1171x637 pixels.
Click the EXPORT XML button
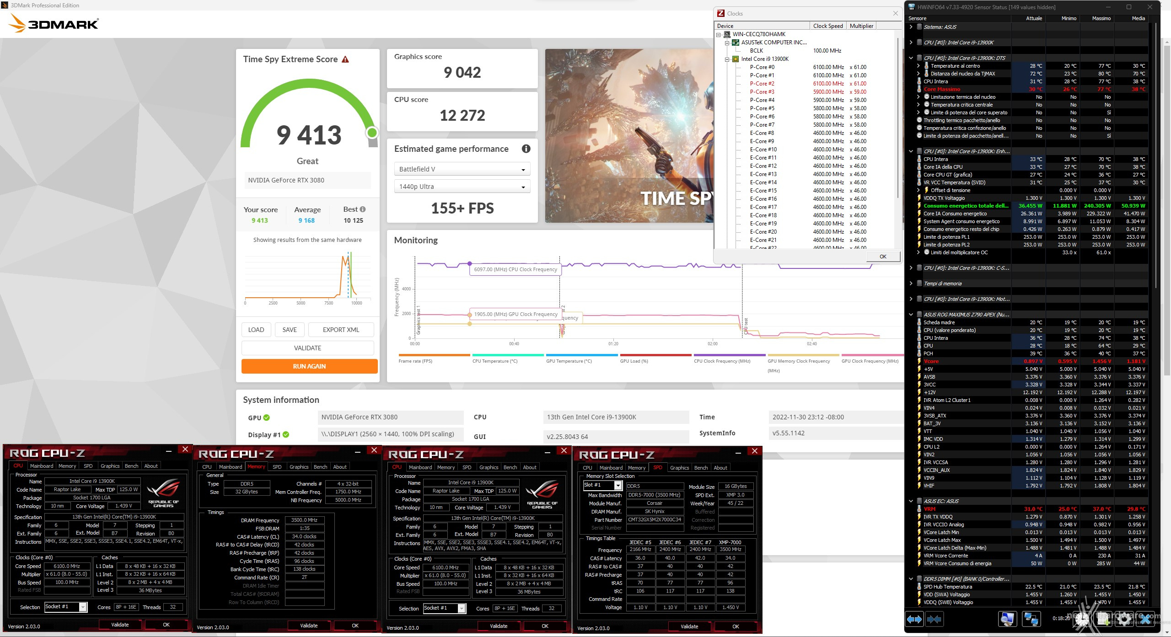point(341,330)
